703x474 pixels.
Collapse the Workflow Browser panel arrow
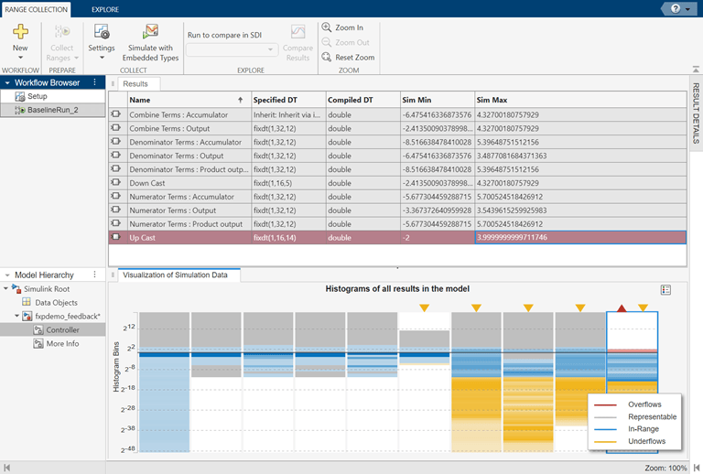click(x=7, y=83)
